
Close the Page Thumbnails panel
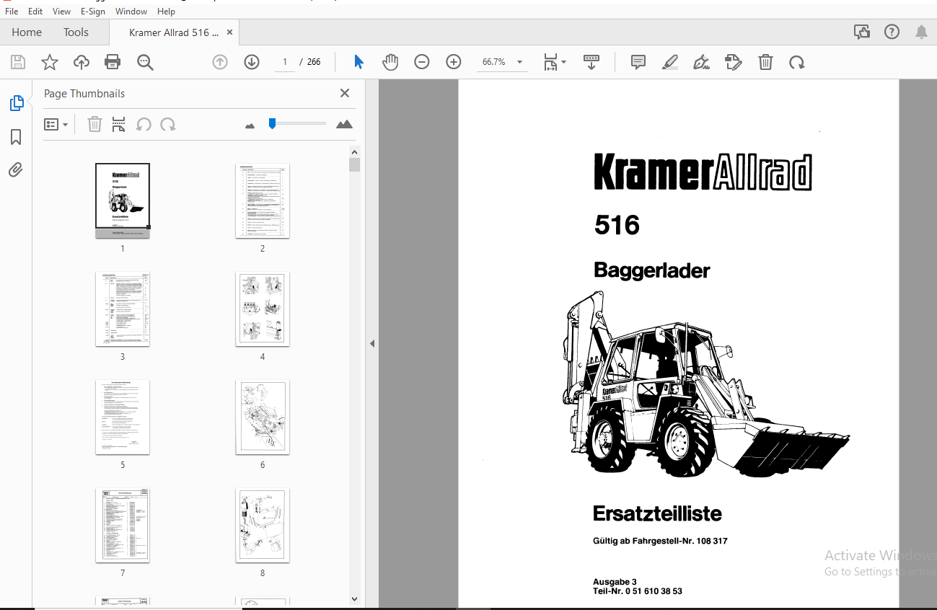coord(345,93)
